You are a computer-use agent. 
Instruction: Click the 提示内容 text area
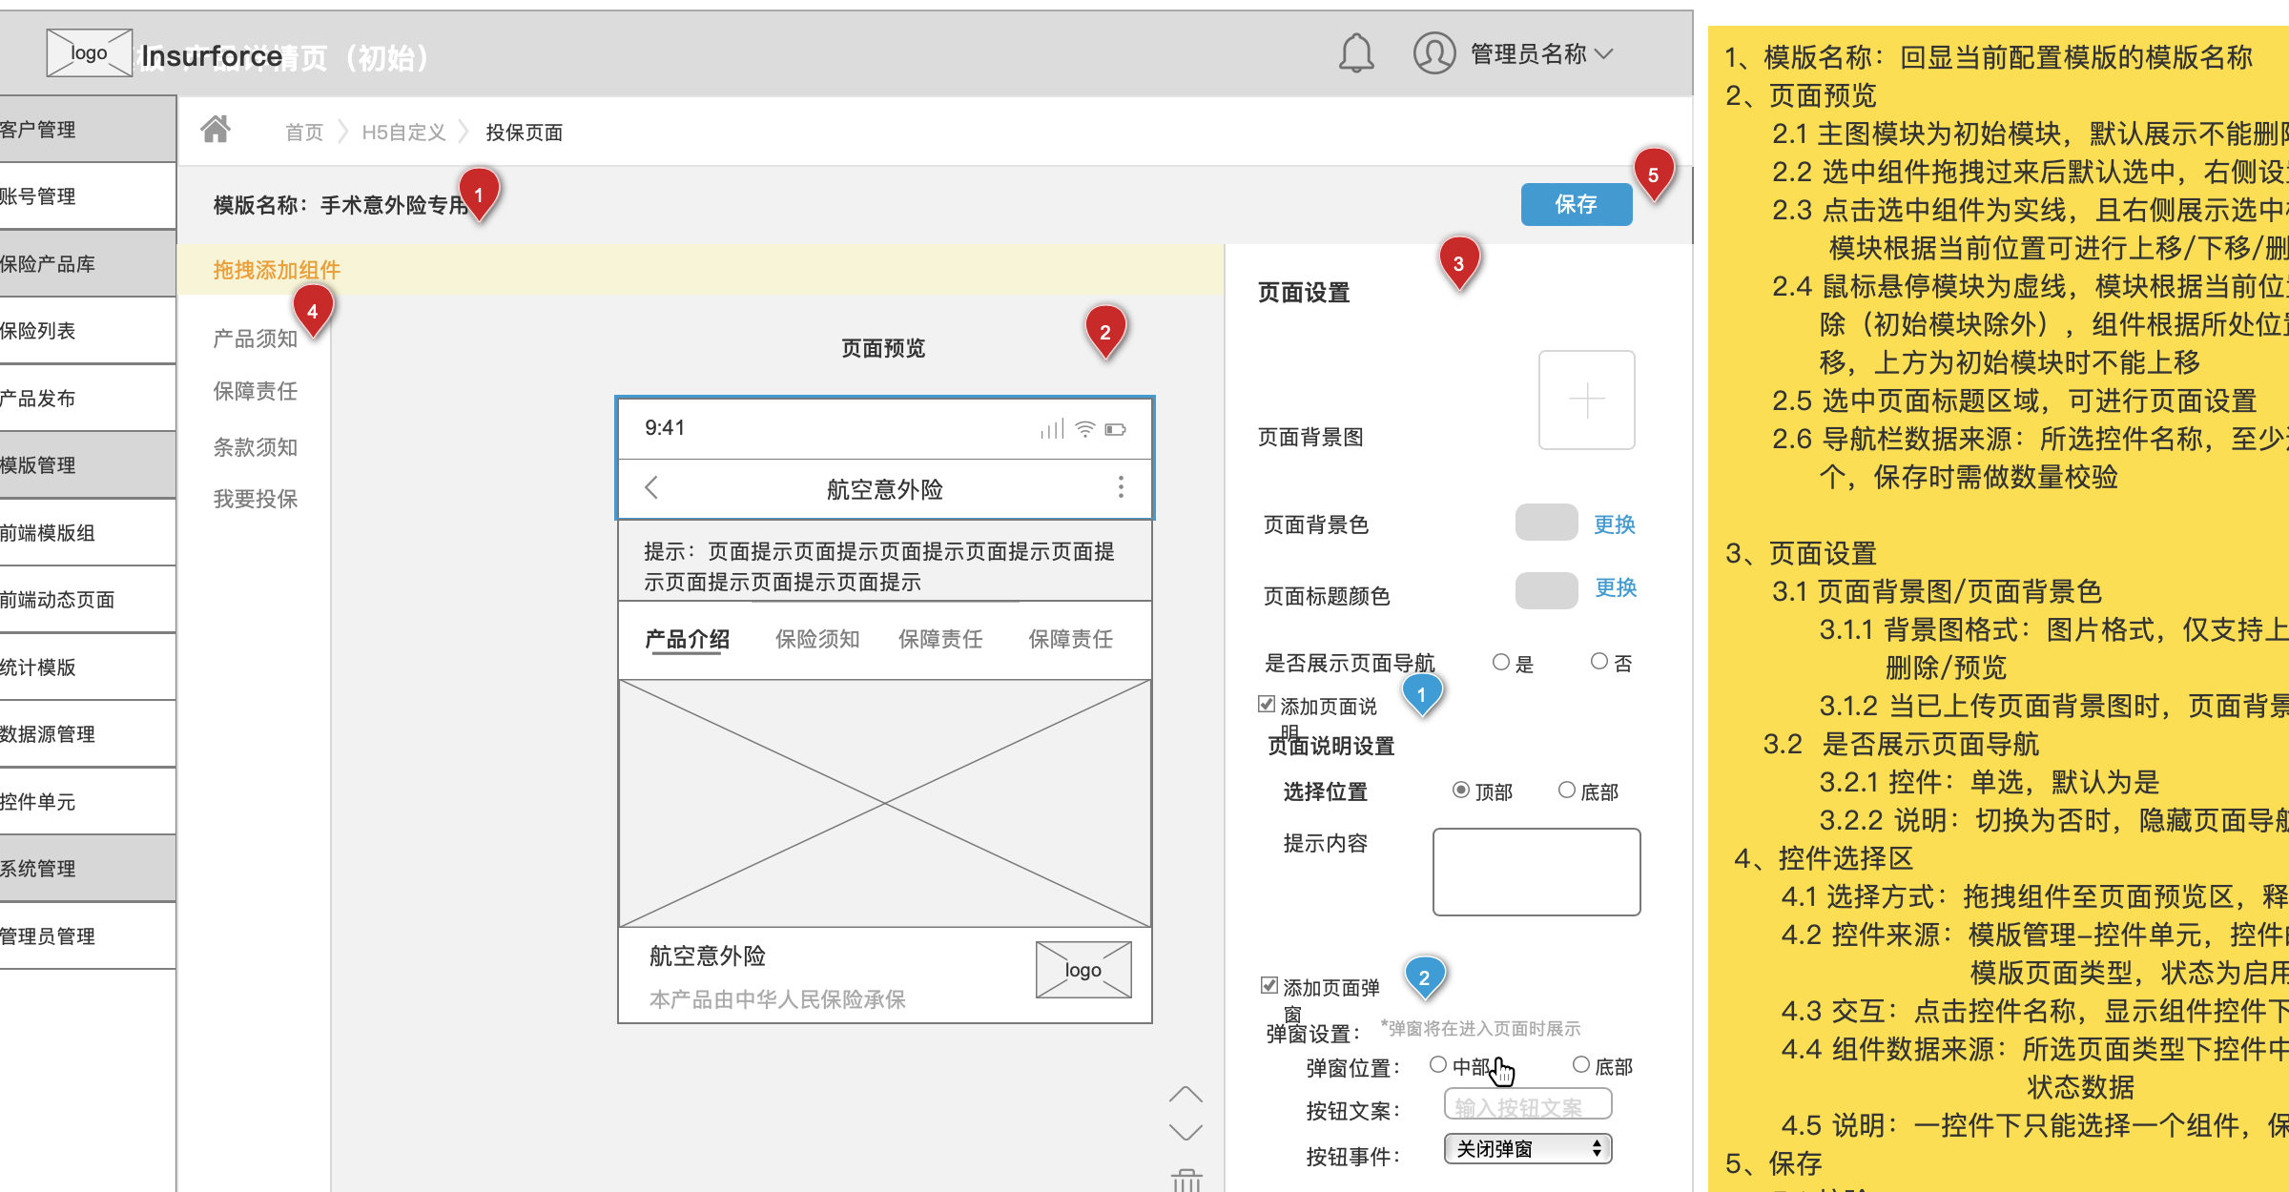[1536, 872]
